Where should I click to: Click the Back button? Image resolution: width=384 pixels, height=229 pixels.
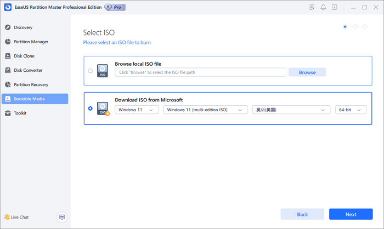click(302, 214)
